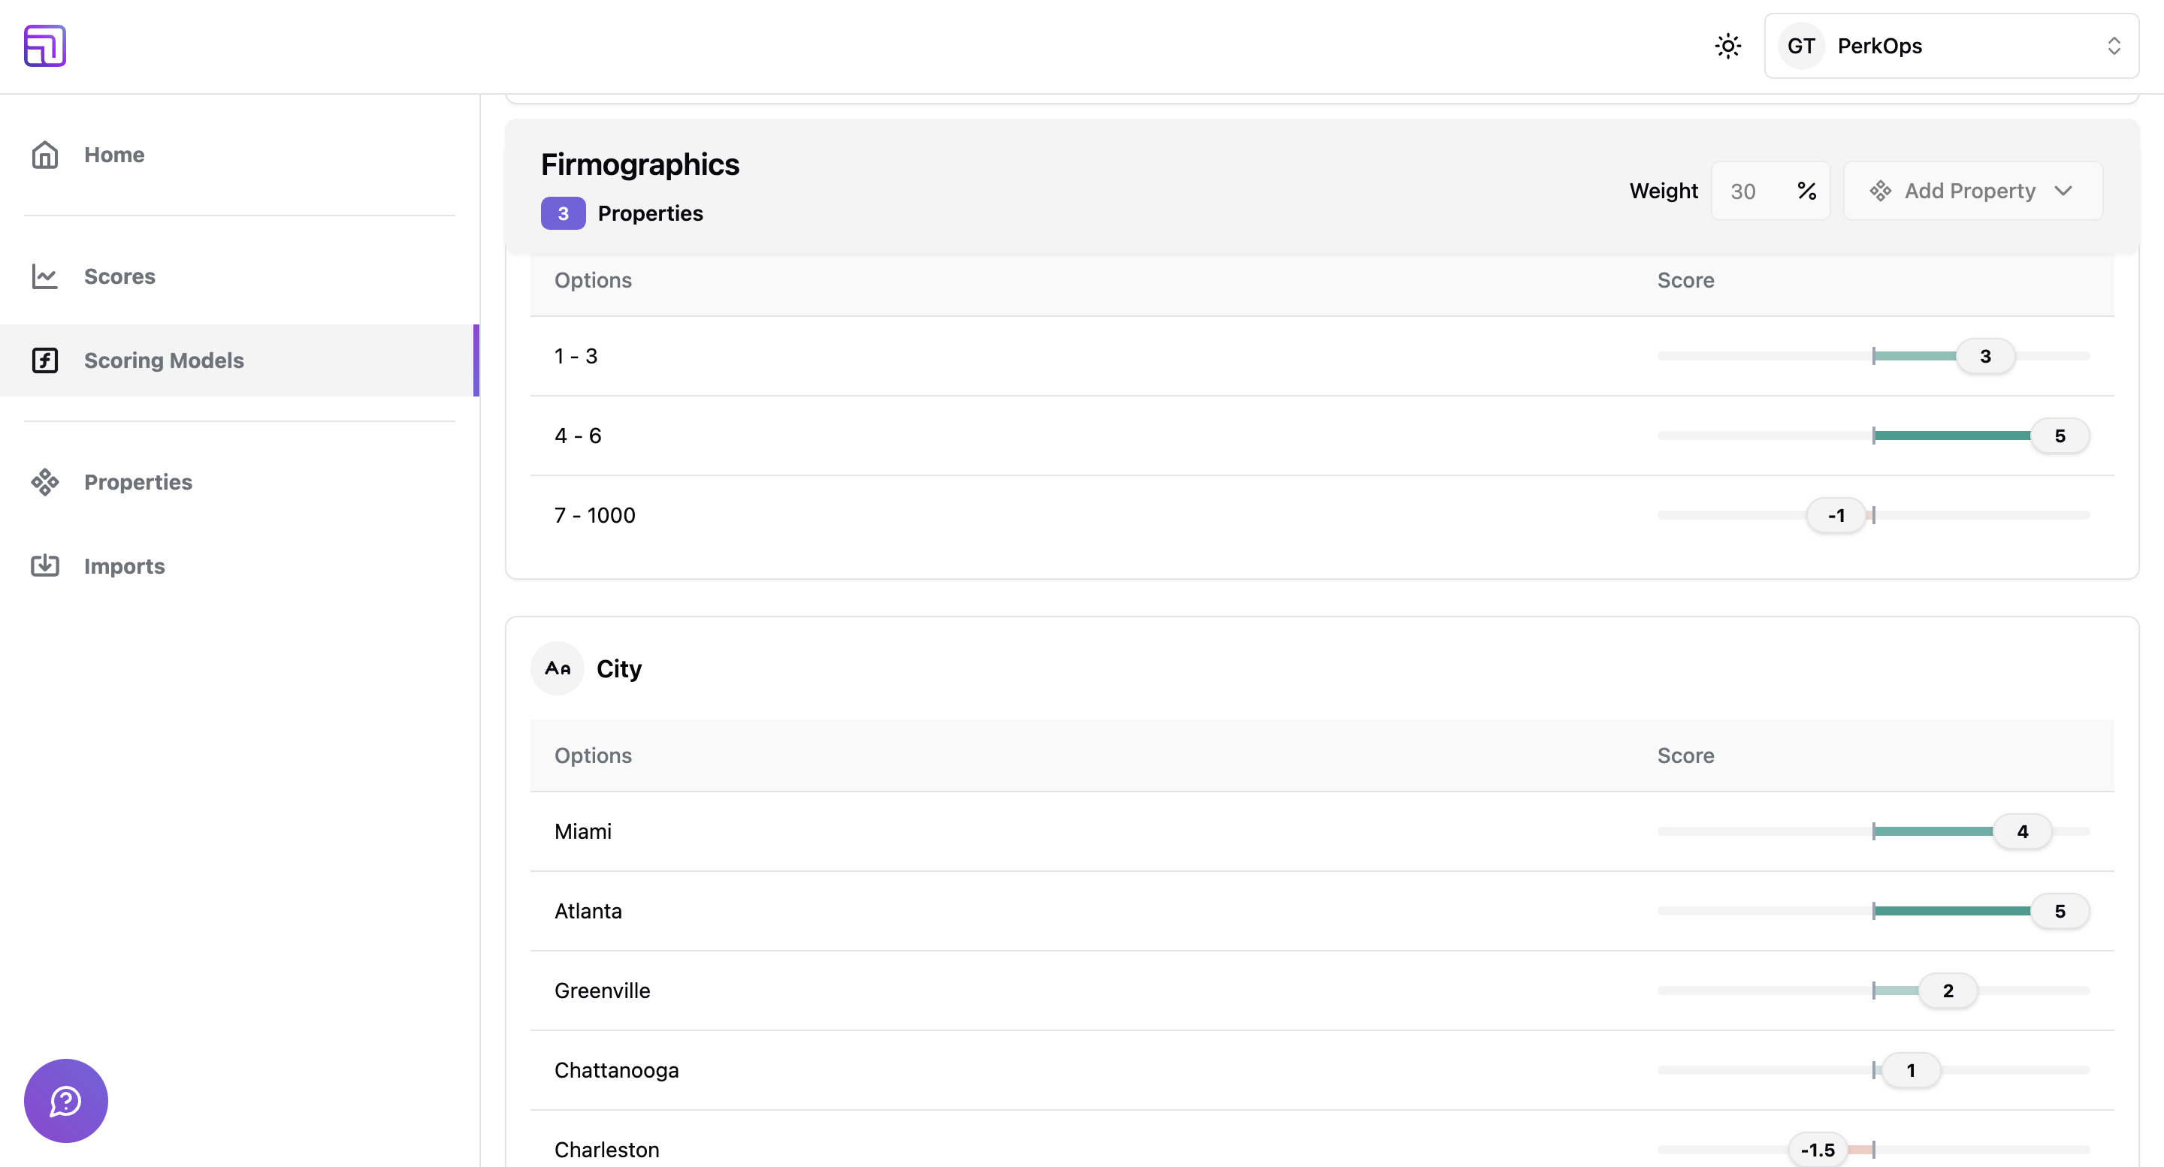Click the Imports download icon
Image resolution: width=2164 pixels, height=1167 pixels.
coord(44,566)
